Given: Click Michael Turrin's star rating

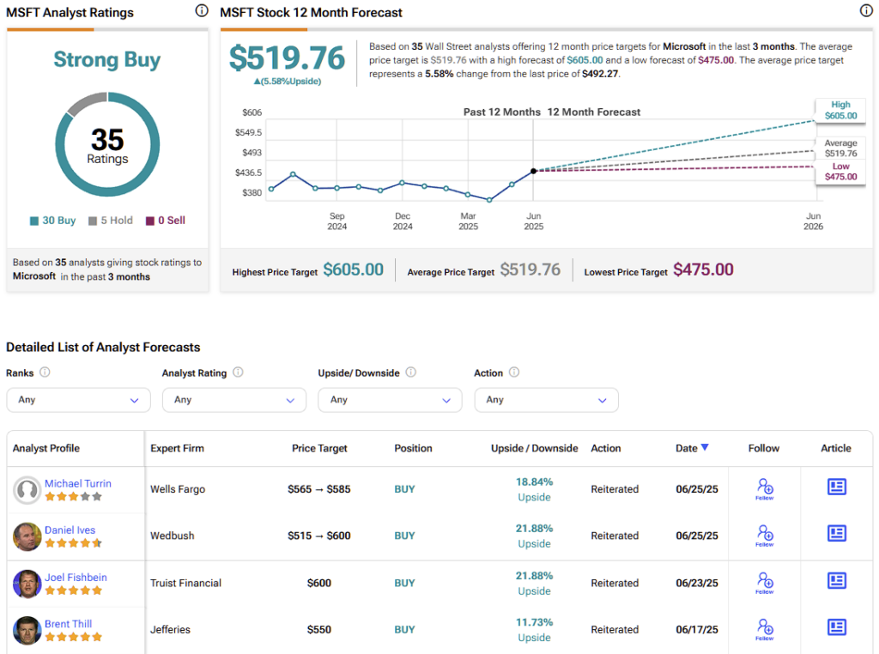Looking at the screenshot, I should (74, 497).
